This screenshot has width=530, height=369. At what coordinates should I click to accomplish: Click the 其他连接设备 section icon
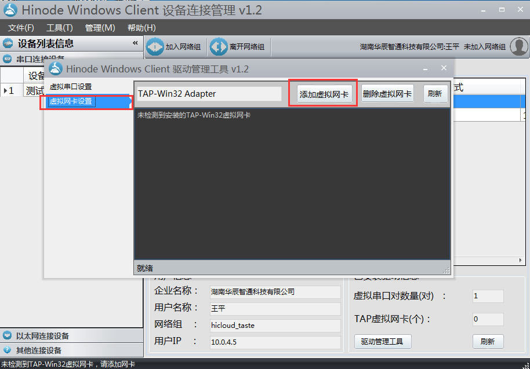tap(8, 350)
